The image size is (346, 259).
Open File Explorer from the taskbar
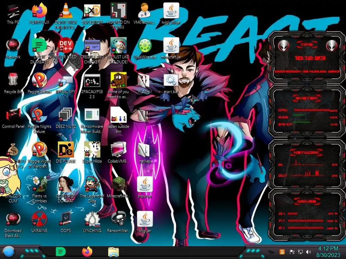click(x=114, y=252)
